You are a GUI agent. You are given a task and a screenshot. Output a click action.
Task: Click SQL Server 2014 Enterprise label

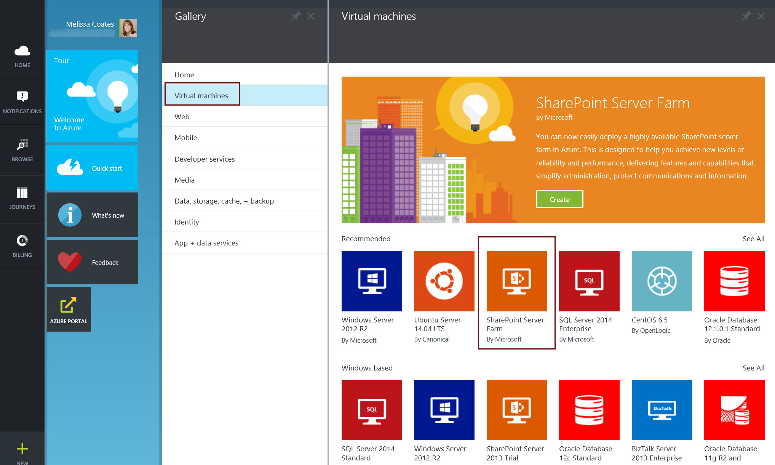(x=585, y=324)
